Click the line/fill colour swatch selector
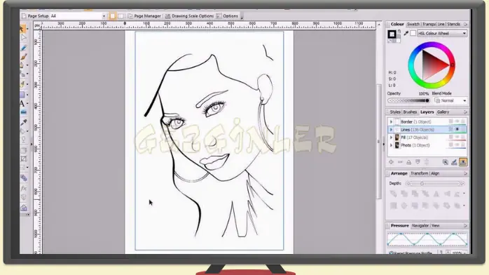 392,34
